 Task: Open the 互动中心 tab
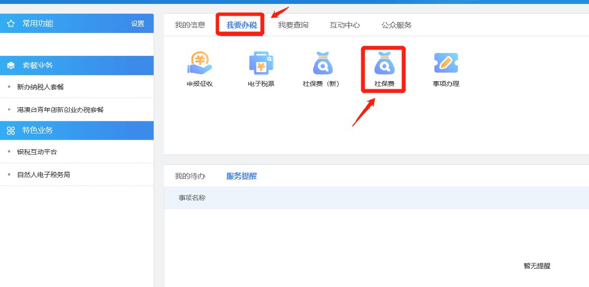click(345, 25)
